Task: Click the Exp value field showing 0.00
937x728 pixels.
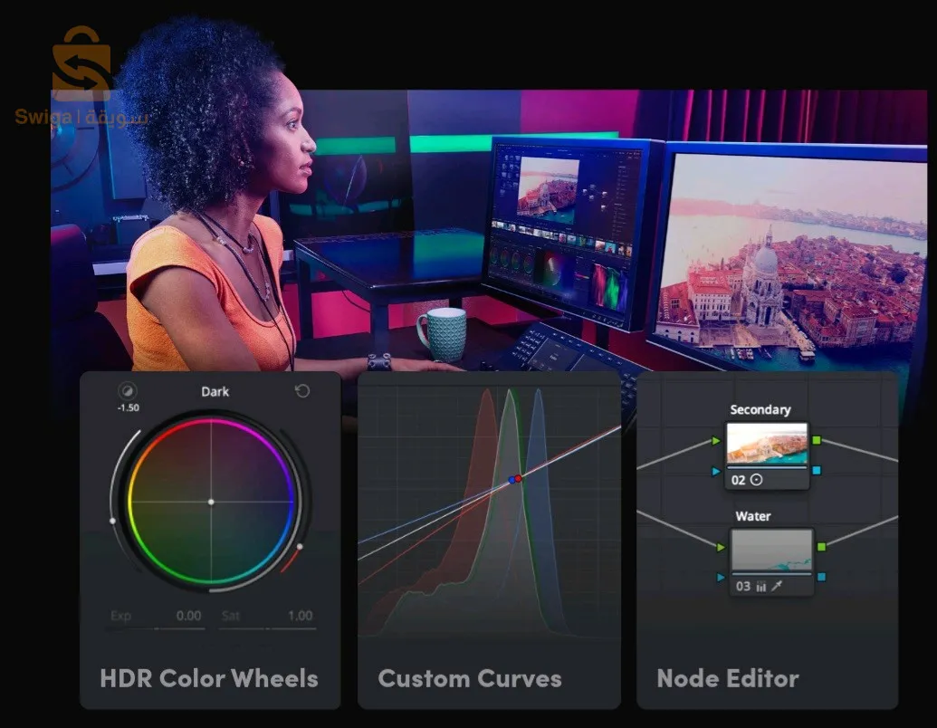Action: point(188,616)
